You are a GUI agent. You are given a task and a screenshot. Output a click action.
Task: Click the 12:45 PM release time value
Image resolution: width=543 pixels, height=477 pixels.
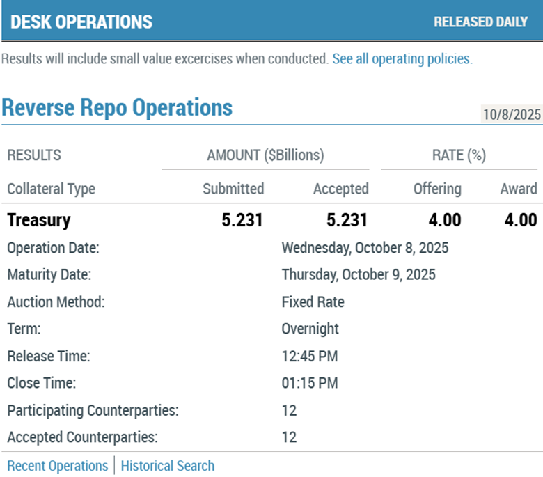309,357
